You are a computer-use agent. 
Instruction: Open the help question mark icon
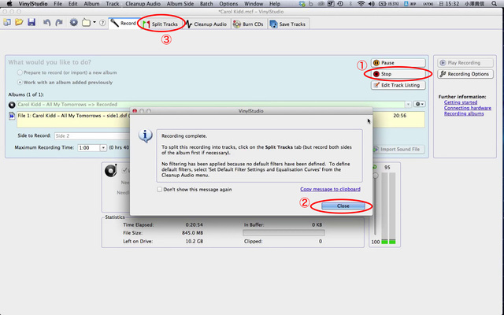click(x=102, y=23)
